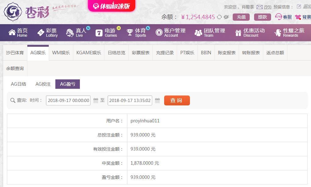Open 体验极速版 banner
311x187 pixels.
pos(112,6)
